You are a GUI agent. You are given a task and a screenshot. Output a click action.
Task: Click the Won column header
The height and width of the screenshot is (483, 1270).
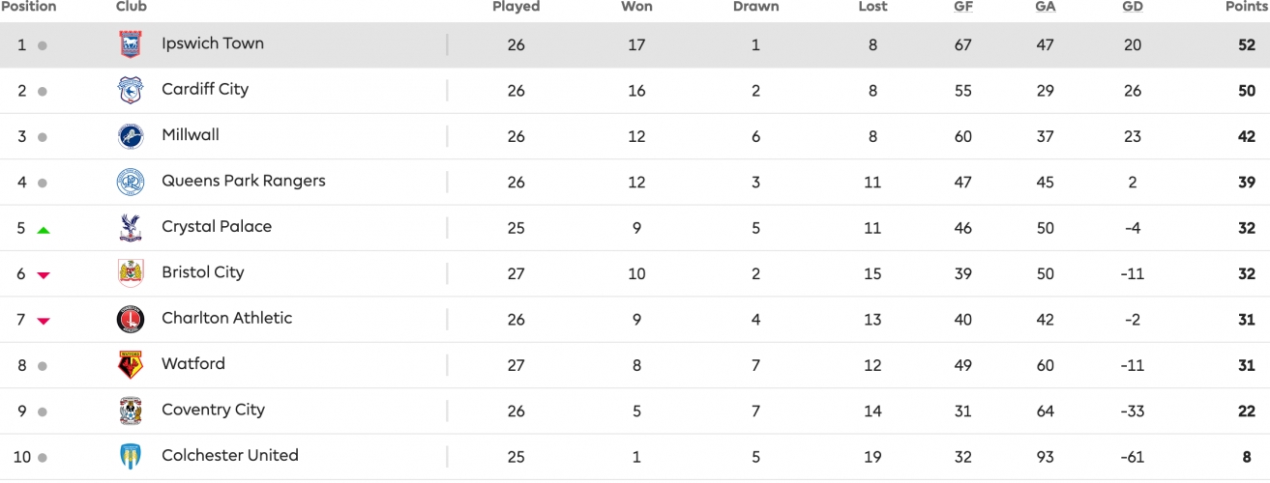tap(636, 7)
